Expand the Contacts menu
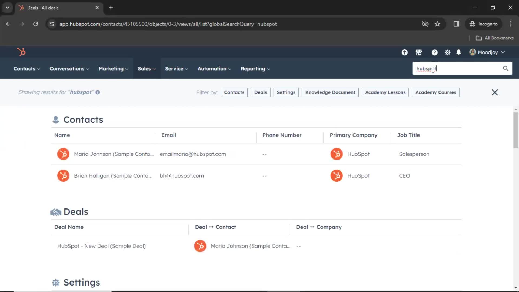Image resolution: width=519 pixels, height=292 pixels. 27,69
